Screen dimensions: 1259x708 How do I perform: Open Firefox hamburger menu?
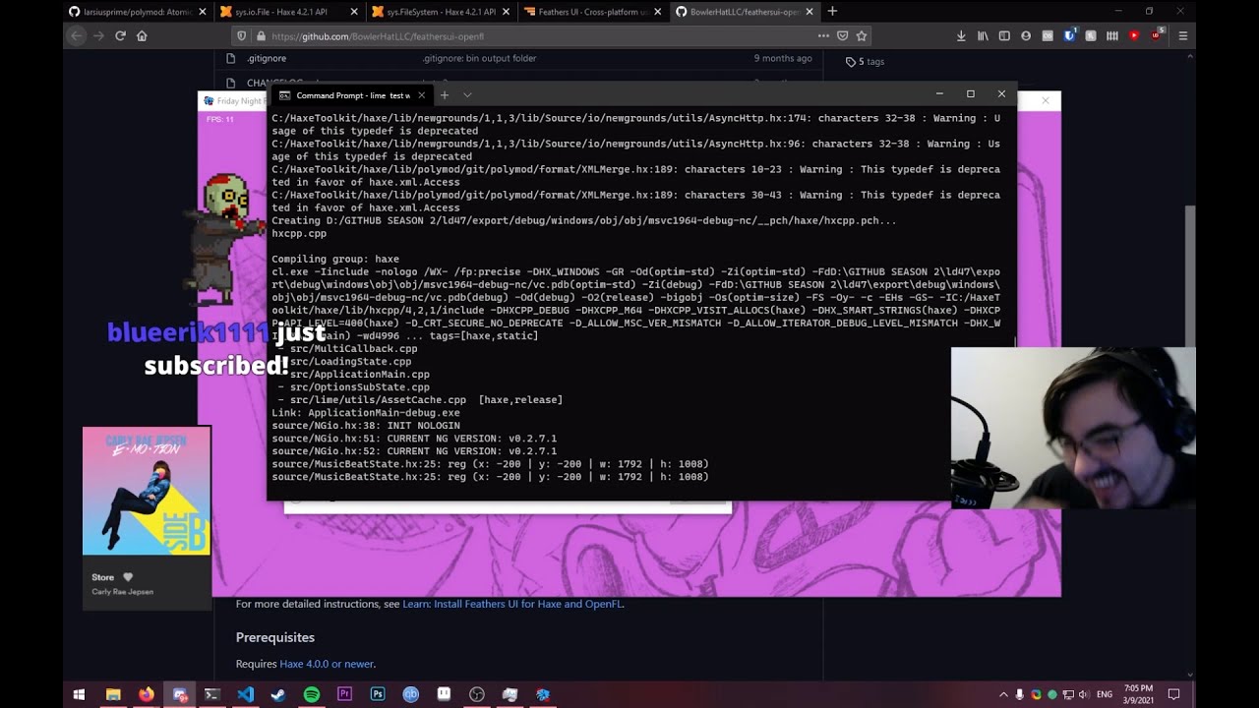pyautogui.click(x=1182, y=35)
